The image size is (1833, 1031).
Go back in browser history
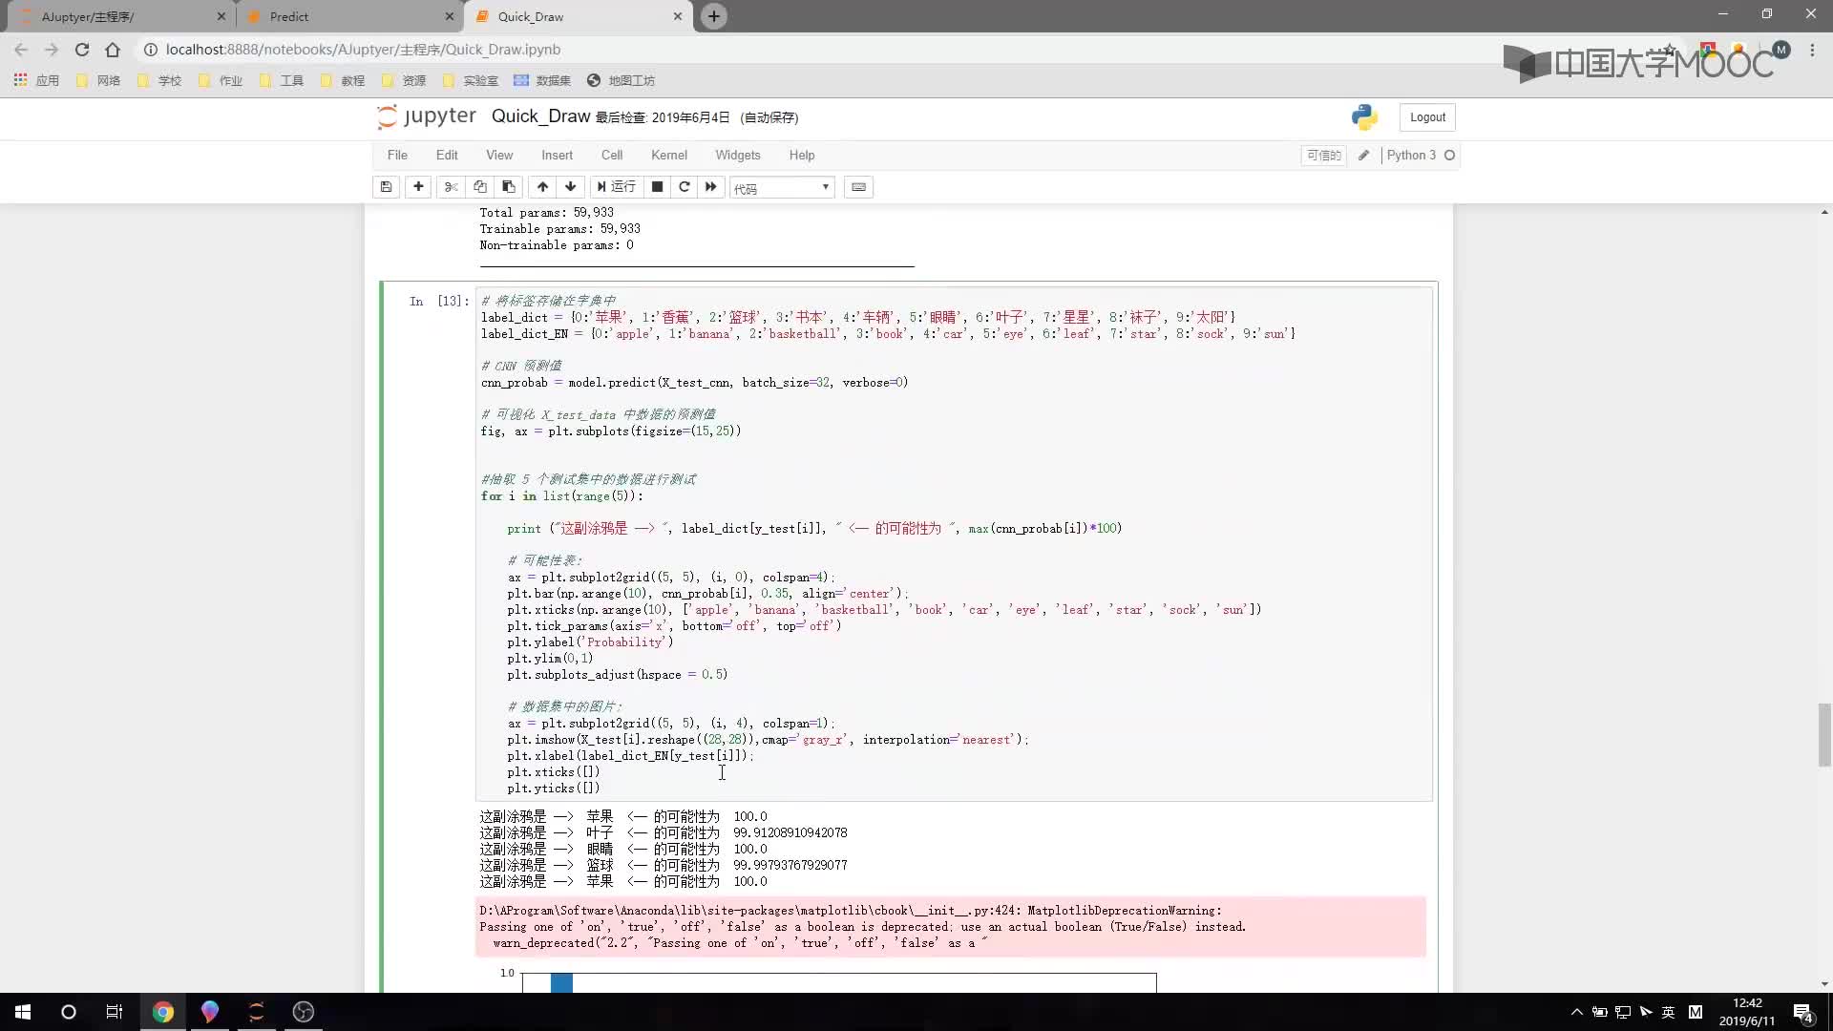pos(21,50)
